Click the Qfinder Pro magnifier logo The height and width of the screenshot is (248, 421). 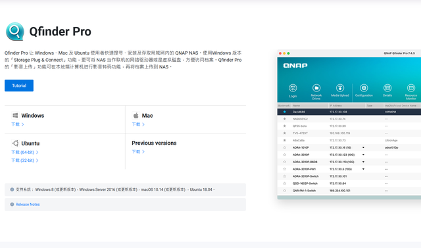[15, 32]
